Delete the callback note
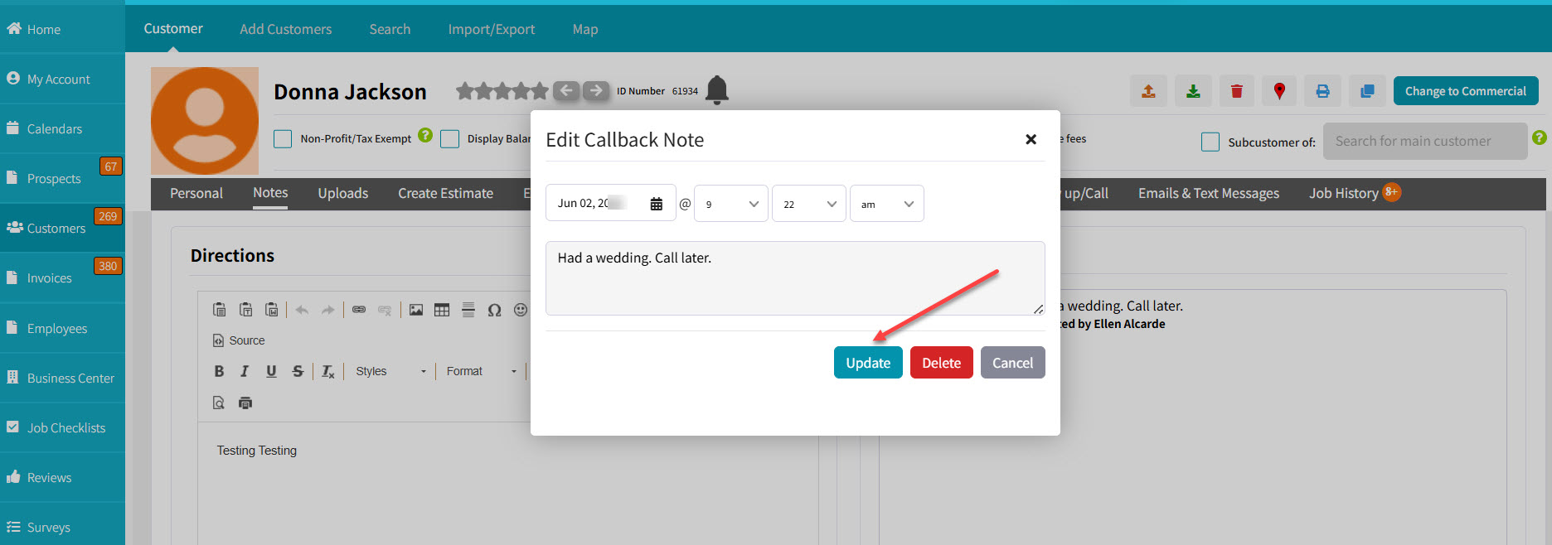 pos(941,363)
